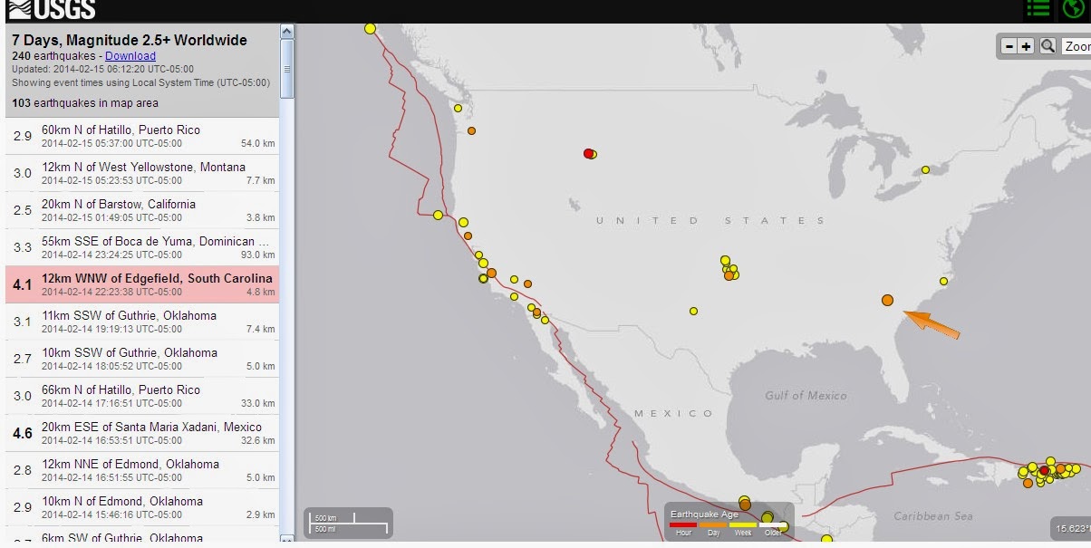Click the magnifying glass zoom icon
1091x548 pixels.
(1048, 46)
